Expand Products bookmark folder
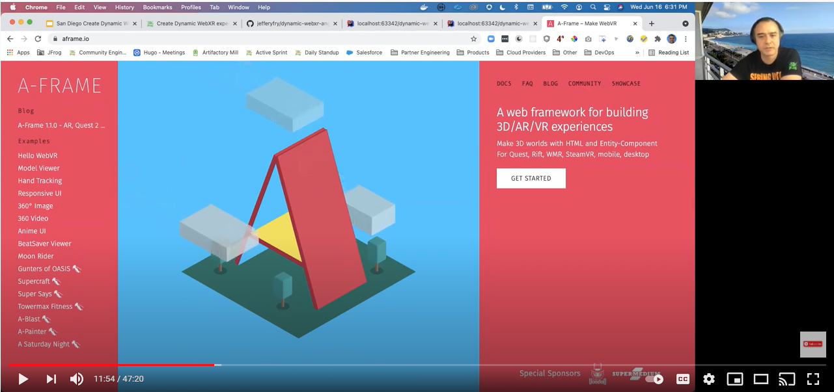Viewport: 834px width, 392px height. [x=473, y=53]
